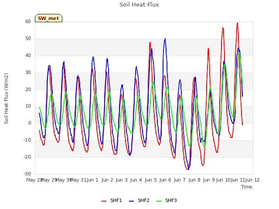Image resolution: width=279 pixels, height=209 pixels.
Task: Click the Soil Heat Flux (W/m2) axis label
Action: [6, 98]
